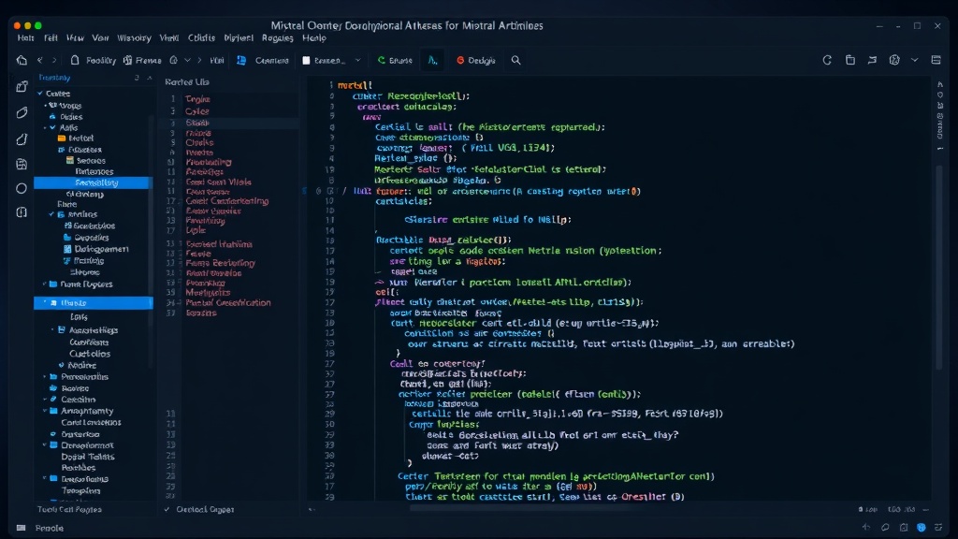Collapse the left panel using header chevron
This screenshot has width=958, height=539.
point(150,78)
